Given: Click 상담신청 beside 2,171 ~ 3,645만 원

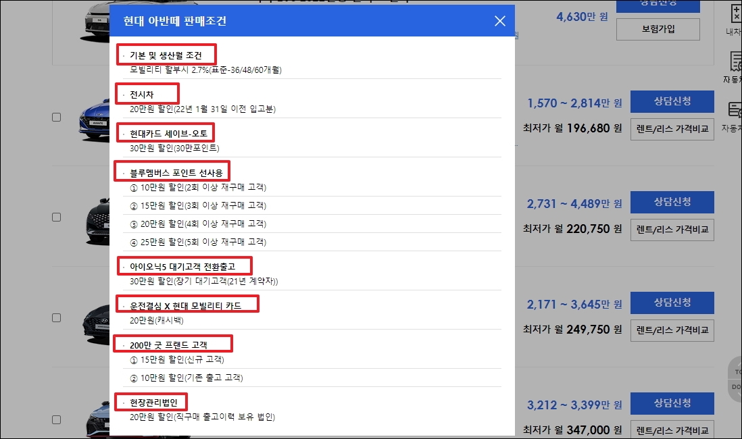Looking at the screenshot, I should click(672, 303).
